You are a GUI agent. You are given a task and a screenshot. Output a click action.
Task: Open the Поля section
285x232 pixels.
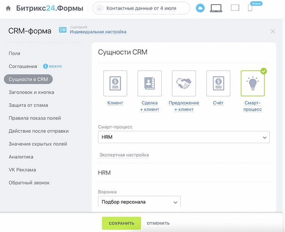[14, 54]
